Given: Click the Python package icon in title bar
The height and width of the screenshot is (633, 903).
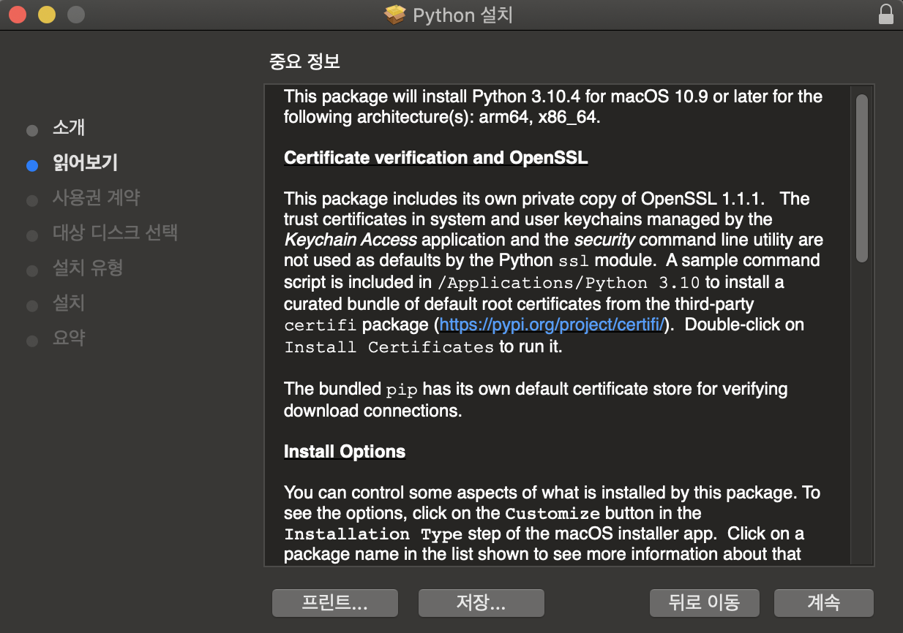Looking at the screenshot, I should [395, 15].
